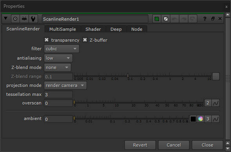Click the bottom scrollbar down arrow
The width and height of the screenshot is (231, 152).
click(x=227, y=148)
